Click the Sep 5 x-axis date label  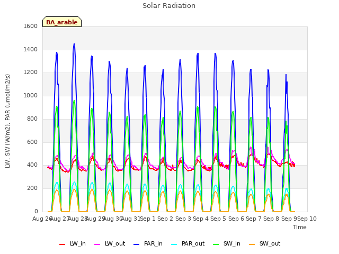click(218, 219)
